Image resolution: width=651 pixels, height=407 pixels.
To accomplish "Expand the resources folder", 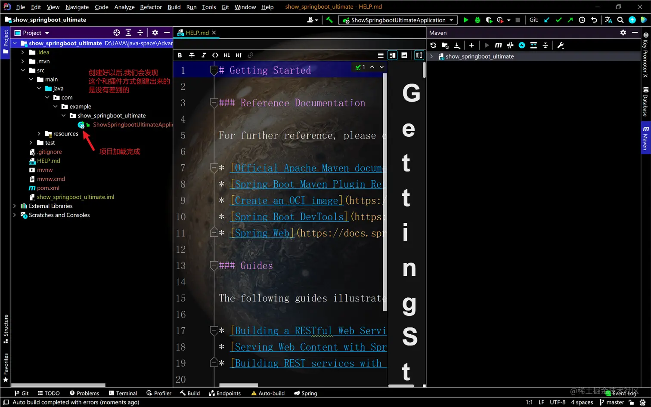I will pos(39,133).
